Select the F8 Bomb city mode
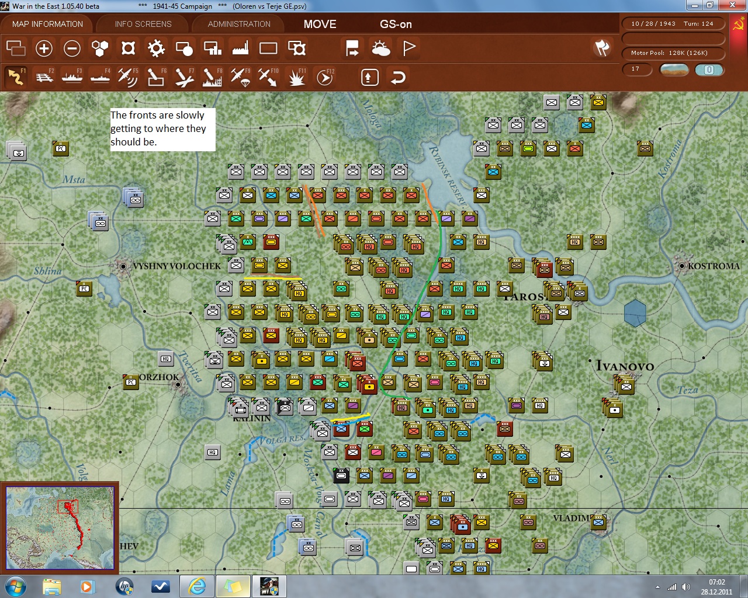The height and width of the screenshot is (598, 748). 212,77
